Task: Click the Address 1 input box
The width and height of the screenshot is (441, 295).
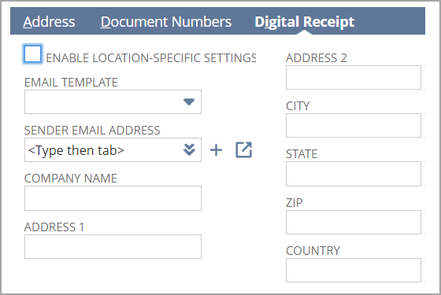Action: point(113,246)
